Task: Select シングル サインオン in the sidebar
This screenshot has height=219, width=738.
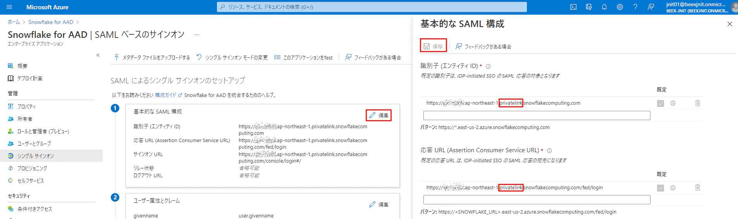Action: click(51, 156)
